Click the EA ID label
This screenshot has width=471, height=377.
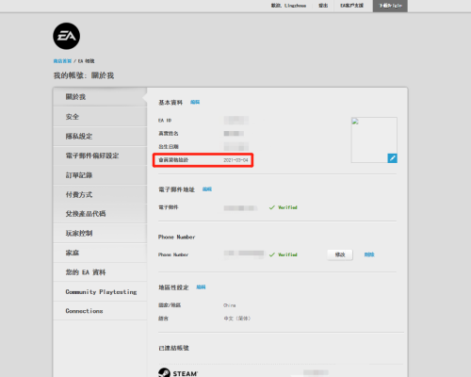coord(165,121)
